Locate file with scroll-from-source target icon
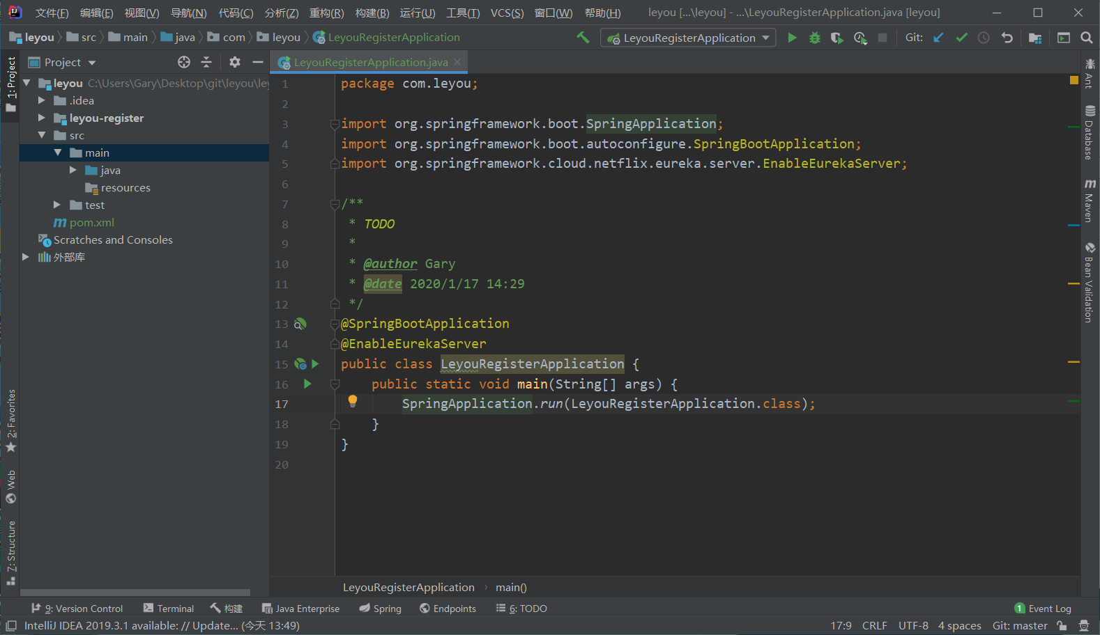The height and width of the screenshot is (635, 1100). 184,62
